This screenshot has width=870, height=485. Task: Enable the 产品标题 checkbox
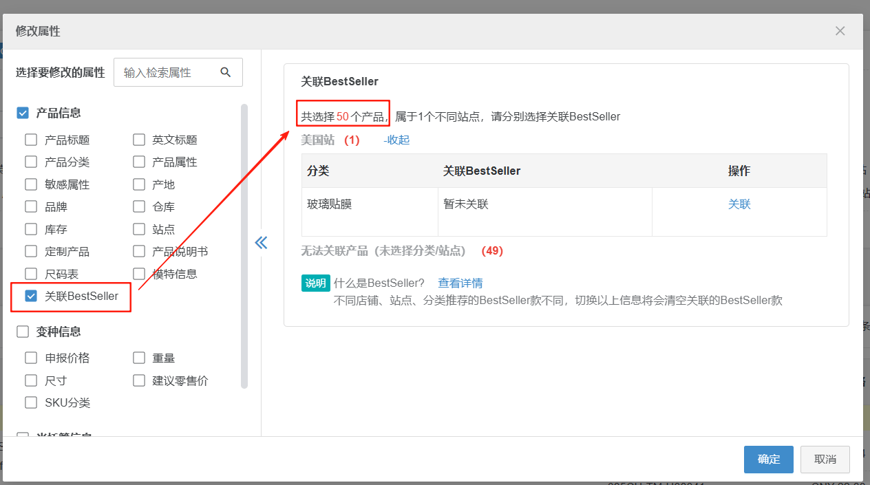[31, 140]
